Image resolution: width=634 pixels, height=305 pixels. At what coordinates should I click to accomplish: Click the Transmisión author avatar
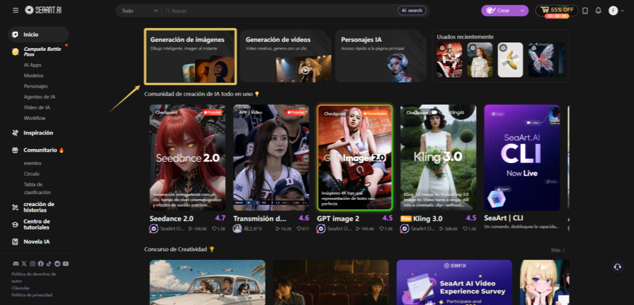237,228
